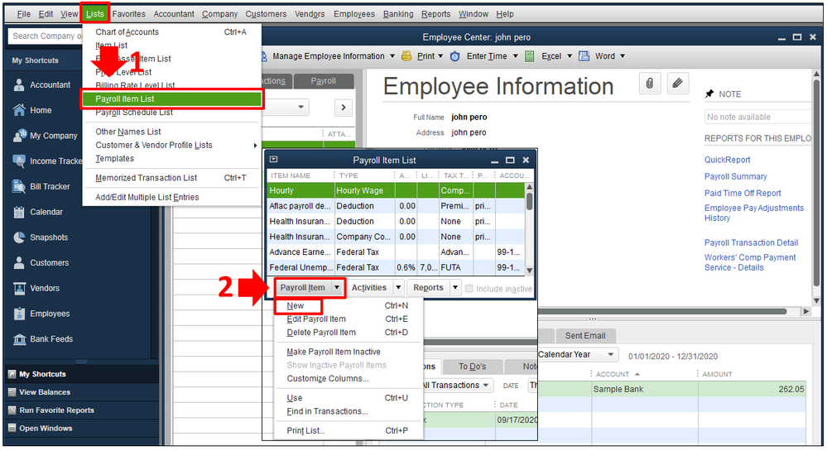Select the Hourly payroll item row
827x451 pixels.
397,190
